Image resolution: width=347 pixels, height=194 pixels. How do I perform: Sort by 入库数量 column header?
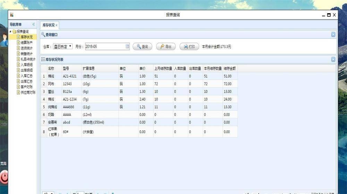(x=180, y=69)
